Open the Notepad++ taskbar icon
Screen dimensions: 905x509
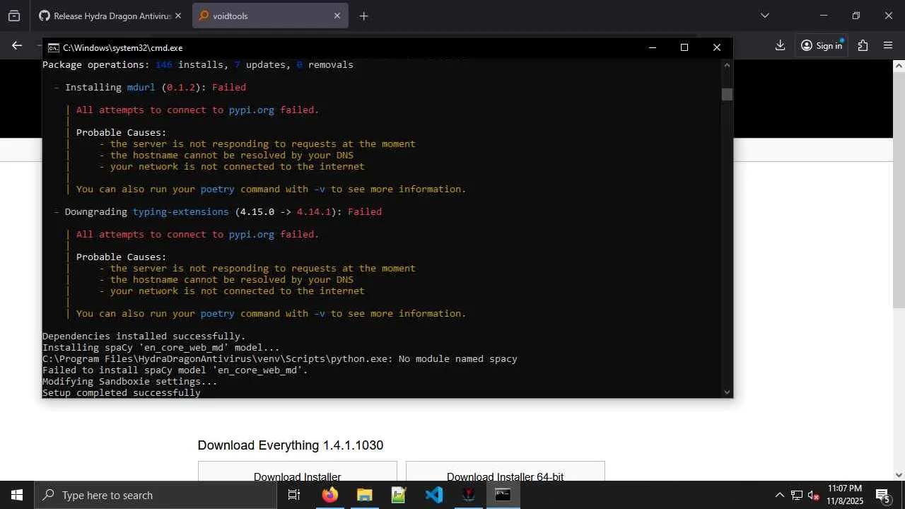[x=399, y=495]
